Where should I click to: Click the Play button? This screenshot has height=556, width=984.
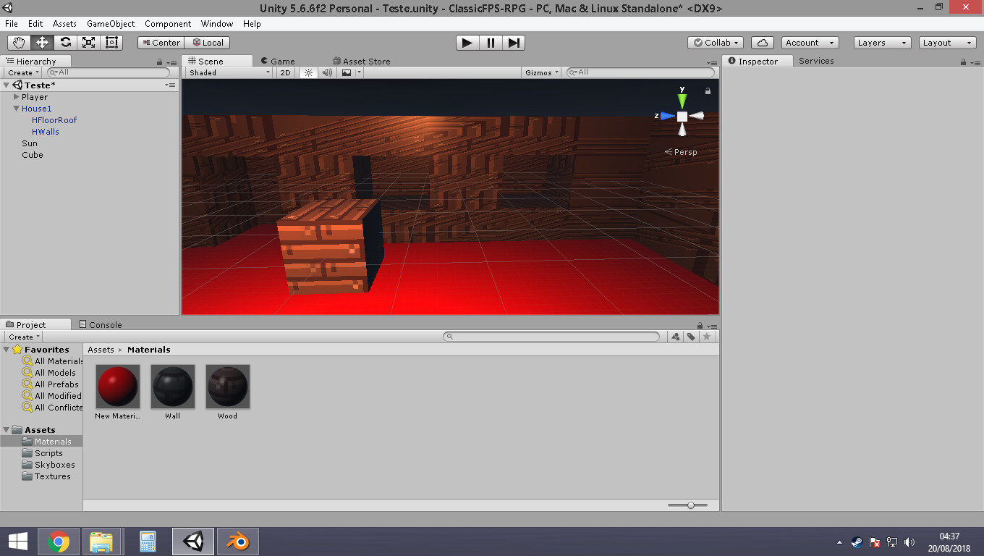click(467, 43)
